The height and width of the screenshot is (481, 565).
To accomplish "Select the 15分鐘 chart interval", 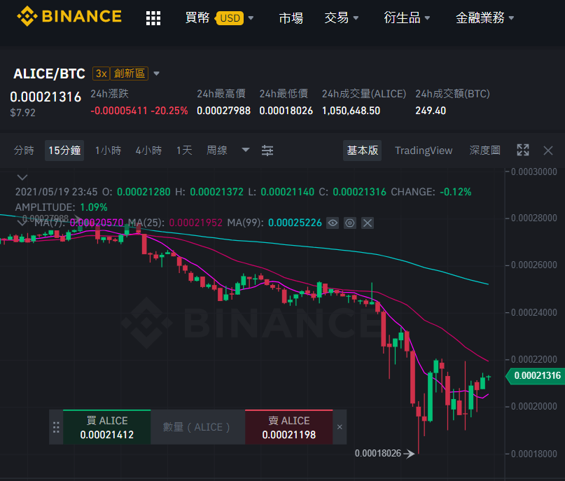I will 64,151.
